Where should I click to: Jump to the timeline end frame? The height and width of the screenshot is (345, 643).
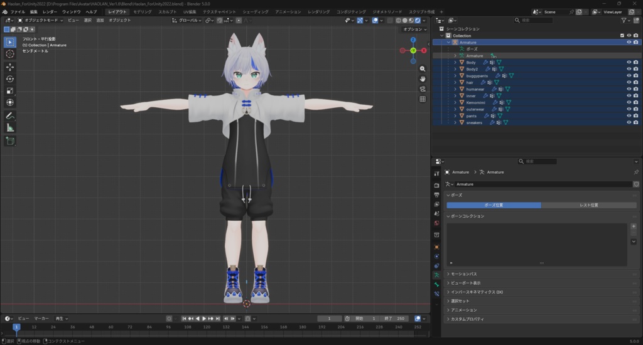(218, 319)
